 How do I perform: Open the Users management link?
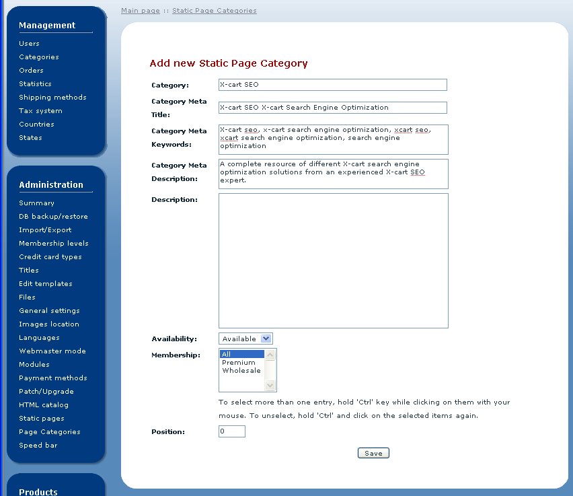(29, 44)
